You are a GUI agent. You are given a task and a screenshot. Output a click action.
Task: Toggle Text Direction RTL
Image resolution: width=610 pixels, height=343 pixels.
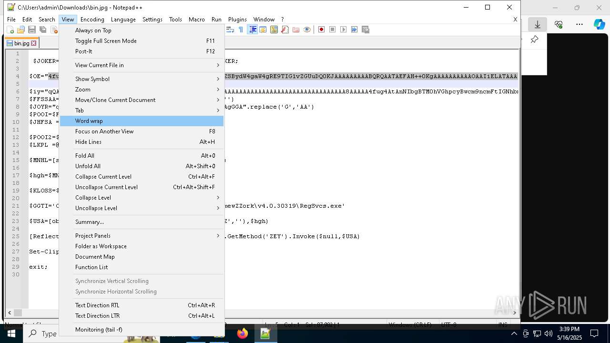[142, 305]
